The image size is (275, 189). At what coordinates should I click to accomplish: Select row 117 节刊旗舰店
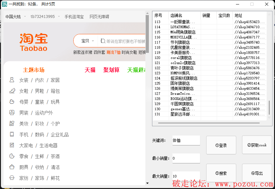[x=210, y=42]
